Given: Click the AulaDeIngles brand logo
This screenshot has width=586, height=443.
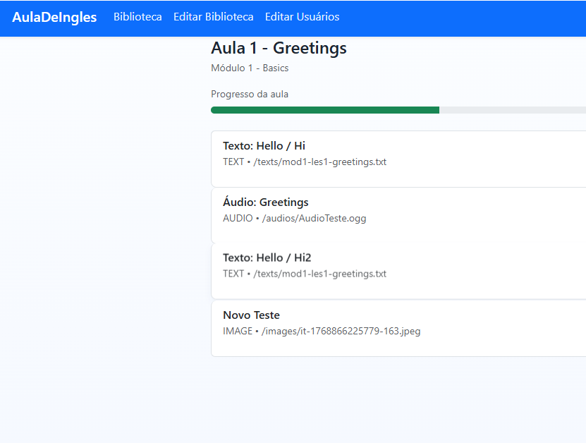Looking at the screenshot, I should [x=54, y=18].
